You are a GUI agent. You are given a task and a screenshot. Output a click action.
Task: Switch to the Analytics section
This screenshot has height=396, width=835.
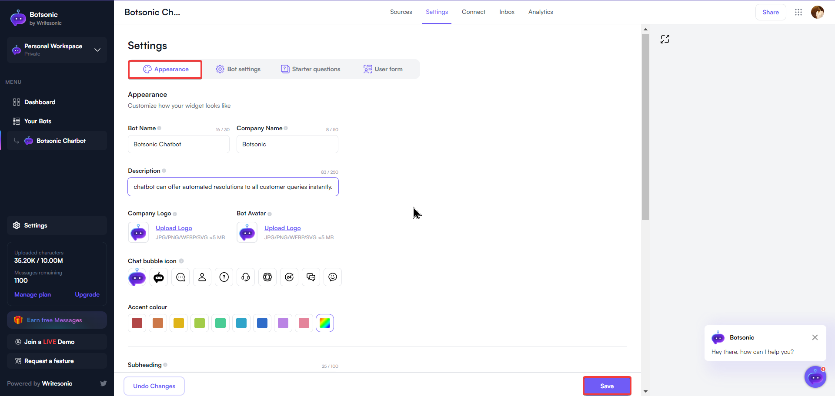point(540,12)
